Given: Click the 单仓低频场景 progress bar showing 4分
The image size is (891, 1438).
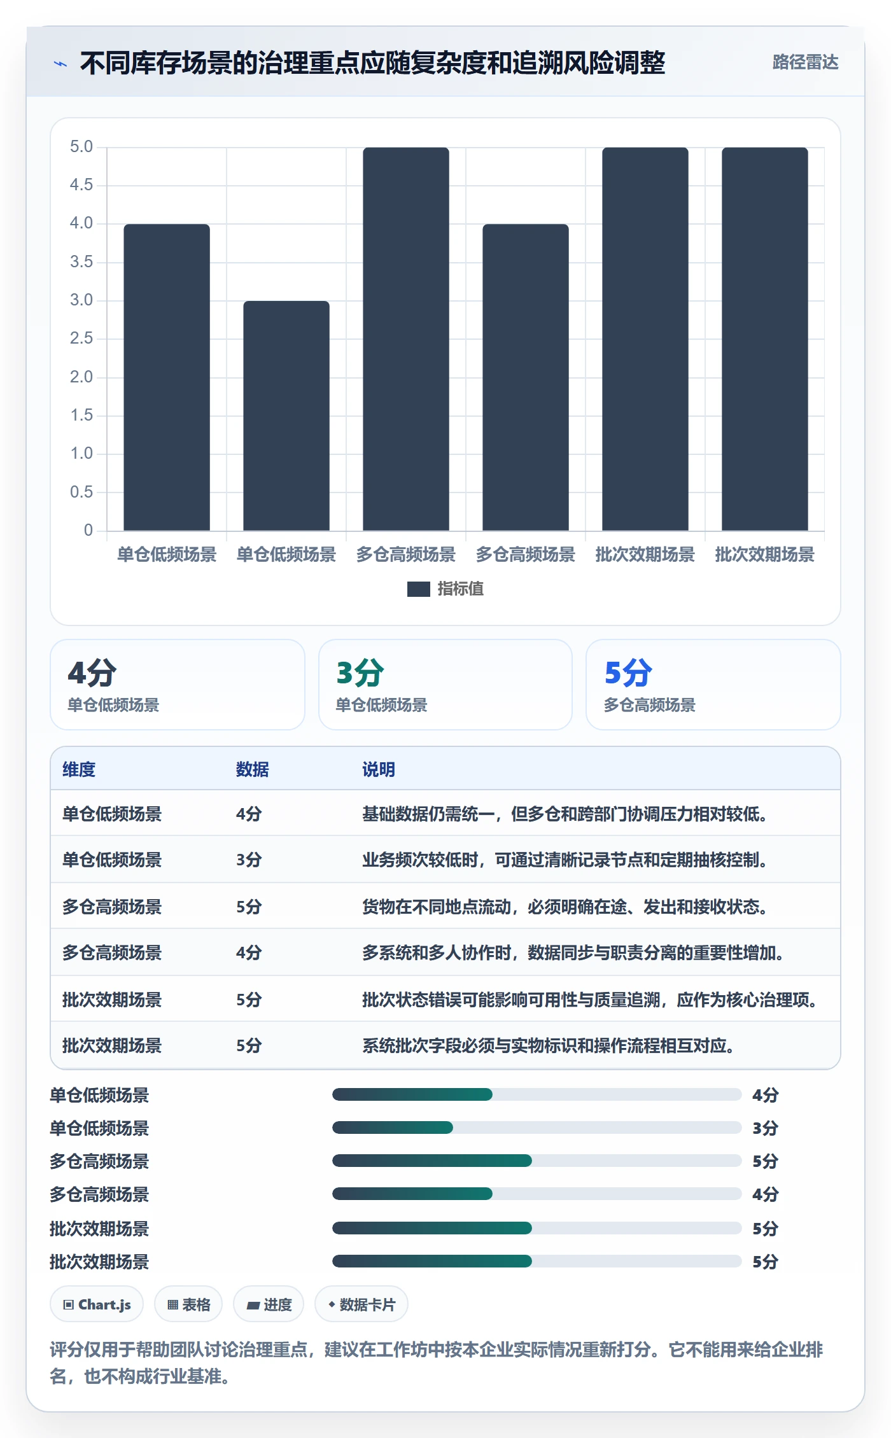Looking at the screenshot, I should coord(537,1094).
